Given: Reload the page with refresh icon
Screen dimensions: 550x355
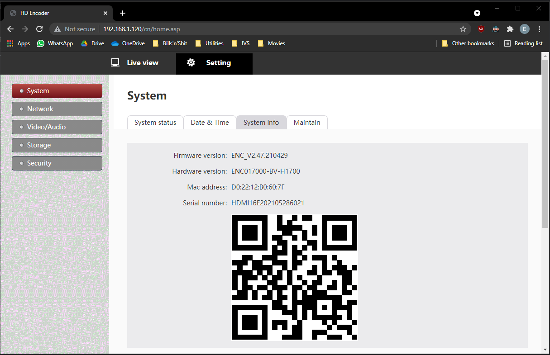Looking at the screenshot, I should click(x=39, y=29).
